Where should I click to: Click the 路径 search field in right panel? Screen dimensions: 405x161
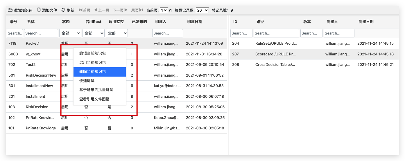coord(276,33)
